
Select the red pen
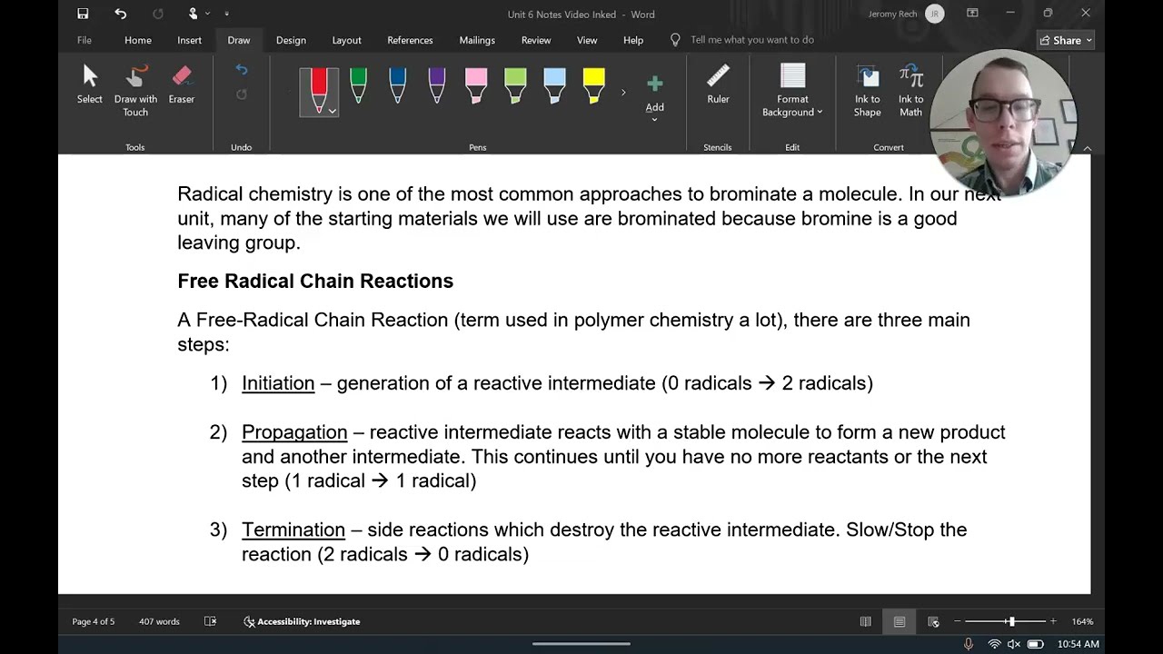coord(318,87)
